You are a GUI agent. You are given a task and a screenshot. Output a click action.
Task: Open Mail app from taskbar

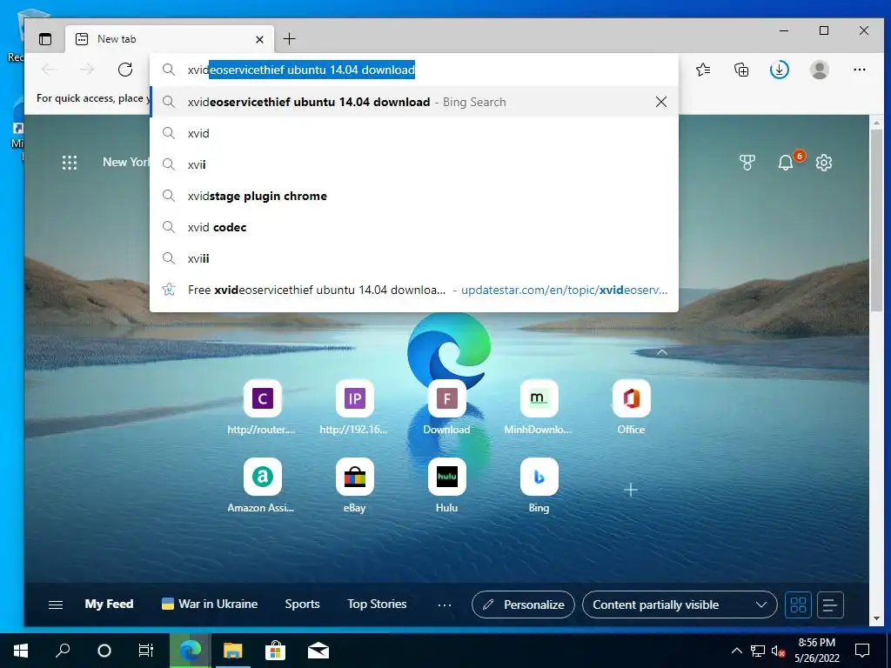coord(318,651)
